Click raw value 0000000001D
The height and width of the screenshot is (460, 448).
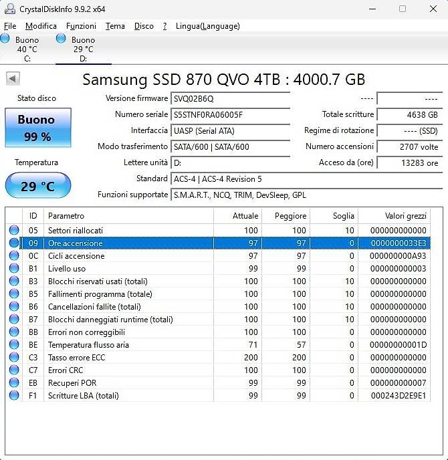398,345
